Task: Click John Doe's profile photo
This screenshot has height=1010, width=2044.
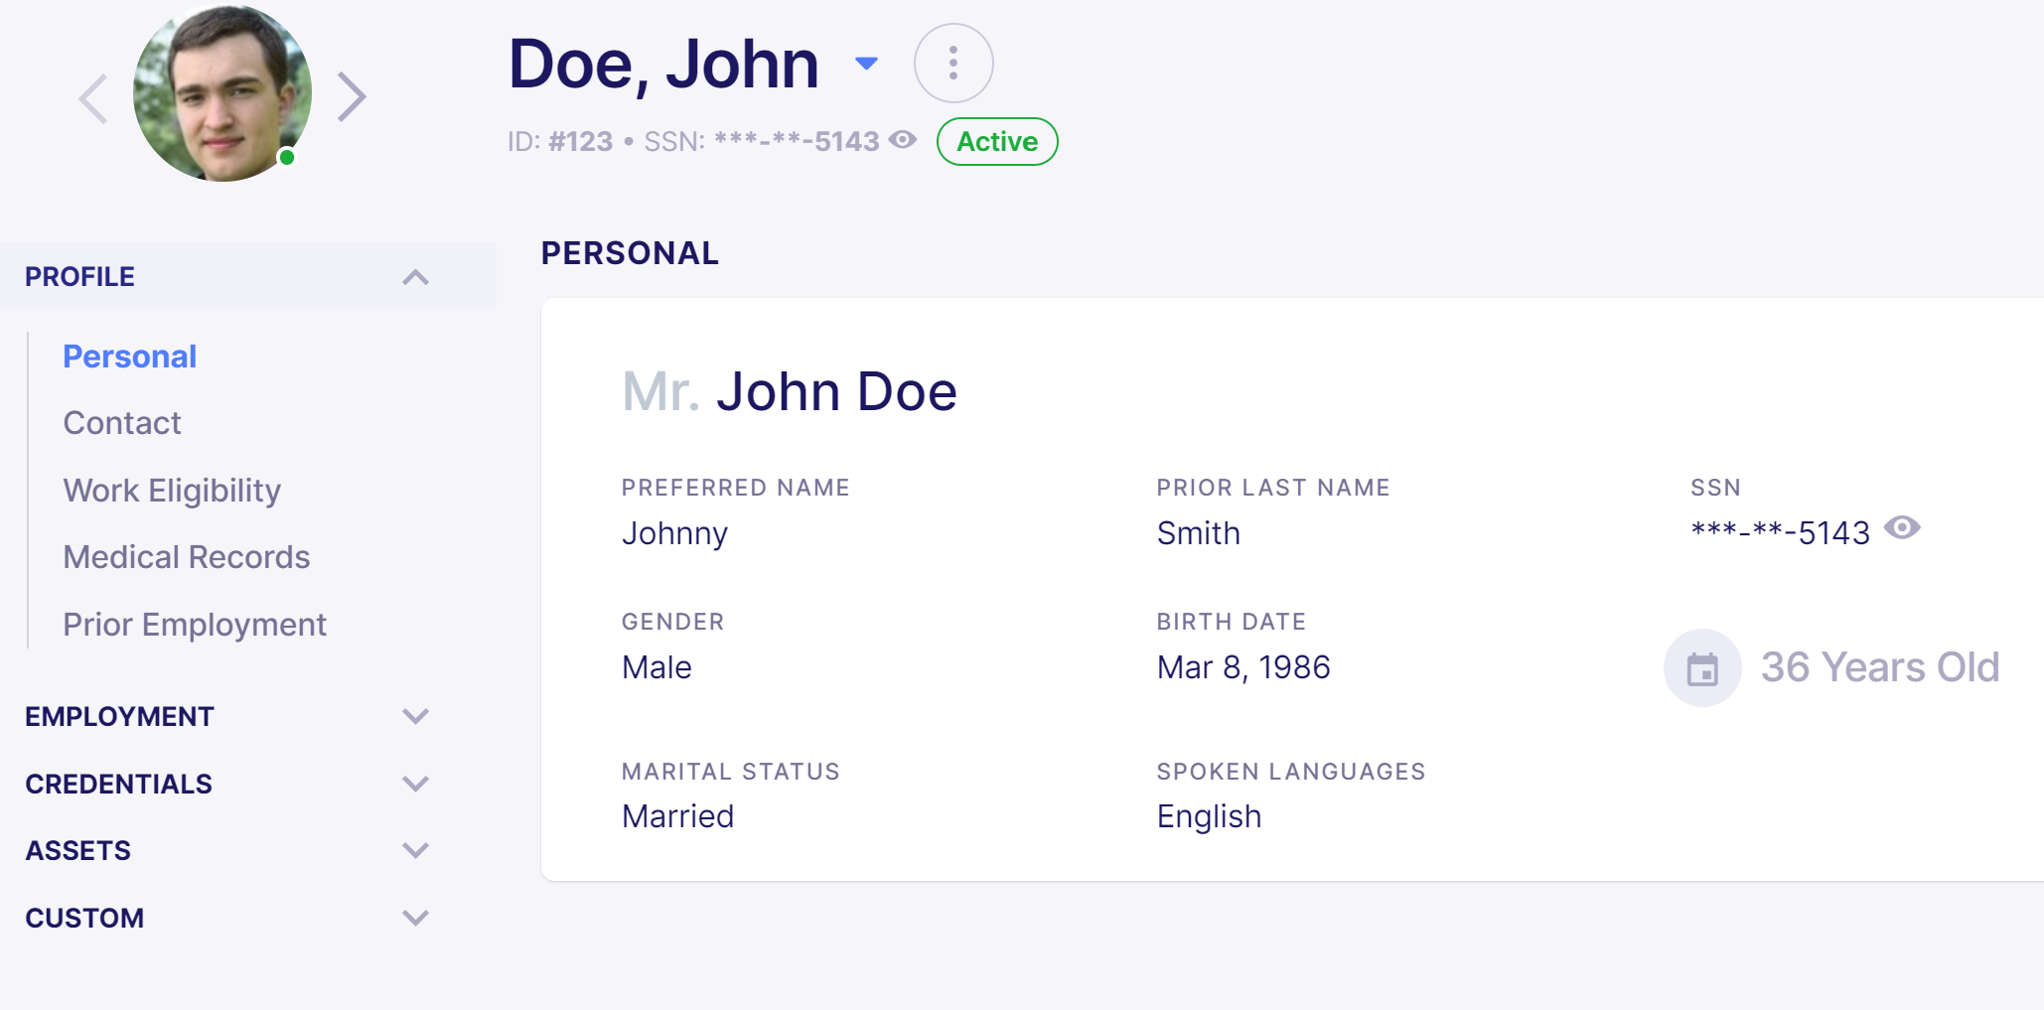Action: click(222, 93)
